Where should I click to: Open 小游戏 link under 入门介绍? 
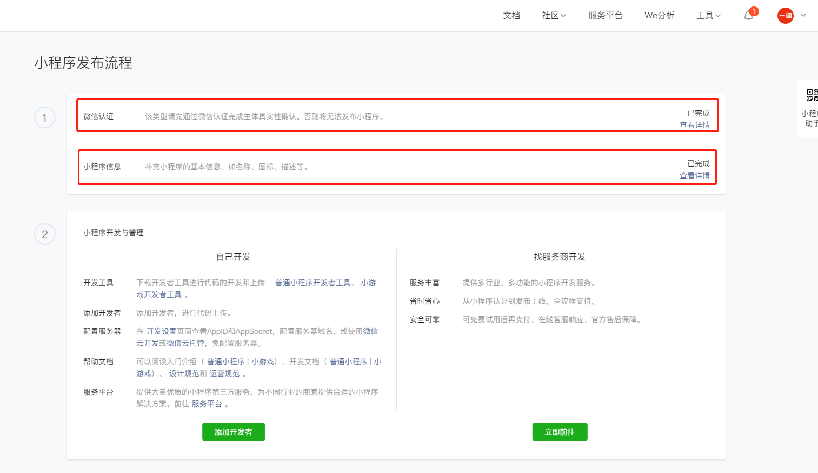(263, 362)
